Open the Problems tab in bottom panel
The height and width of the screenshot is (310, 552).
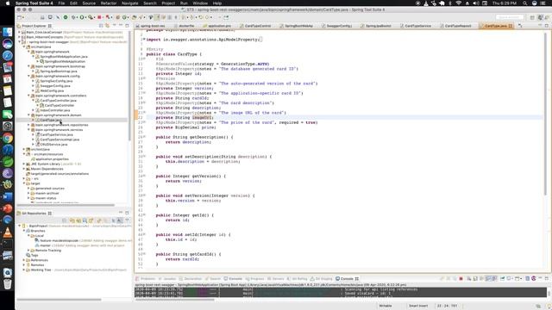pyautogui.click(x=147, y=279)
